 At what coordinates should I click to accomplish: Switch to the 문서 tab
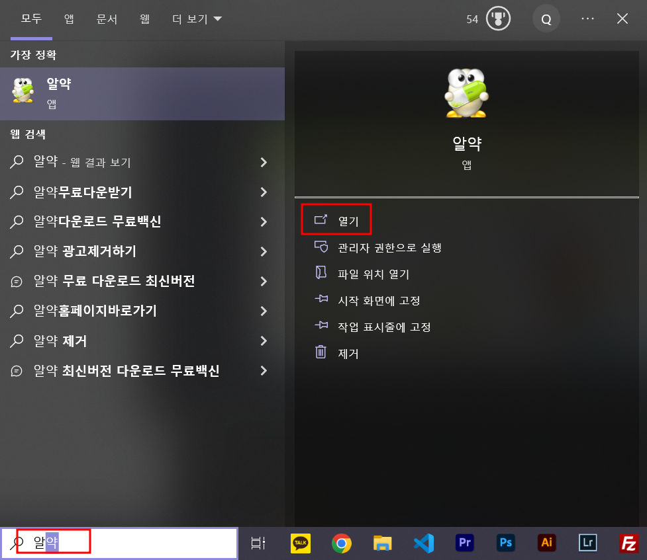pyautogui.click(x=107, y=19)
